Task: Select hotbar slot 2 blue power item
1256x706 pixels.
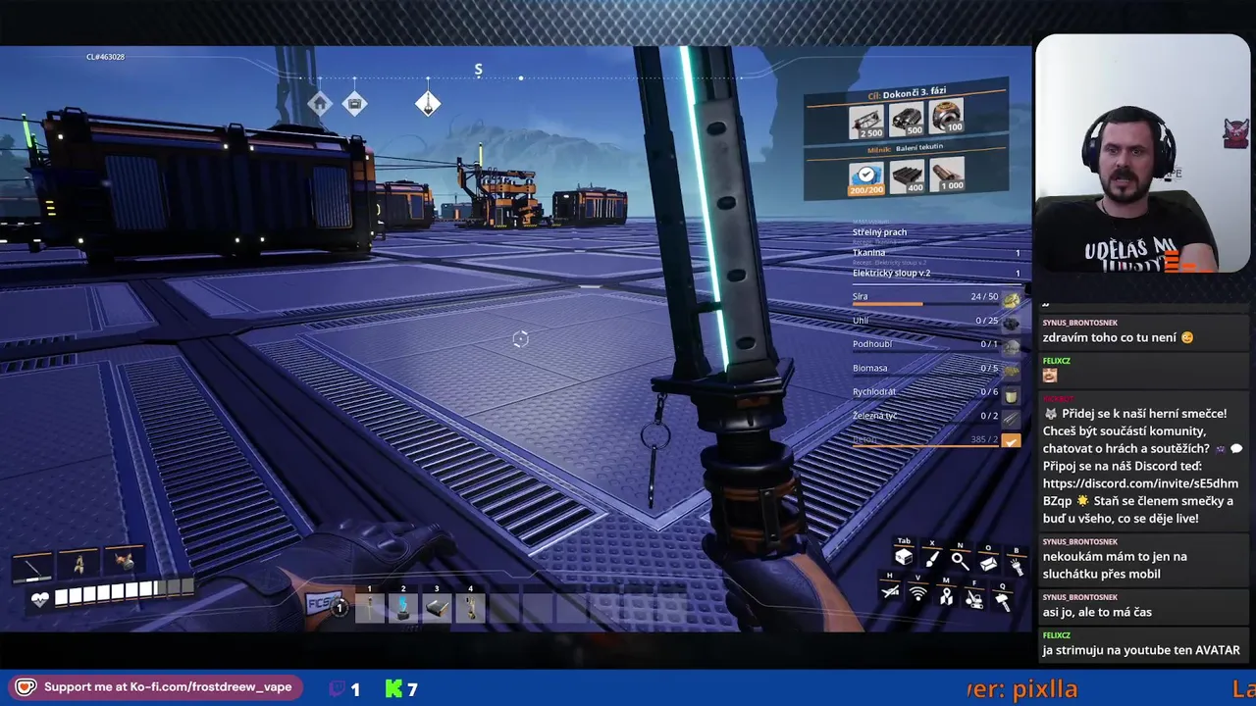Action: coord(403,608)
